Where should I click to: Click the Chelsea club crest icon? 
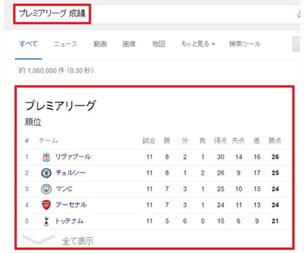[46, 173]
